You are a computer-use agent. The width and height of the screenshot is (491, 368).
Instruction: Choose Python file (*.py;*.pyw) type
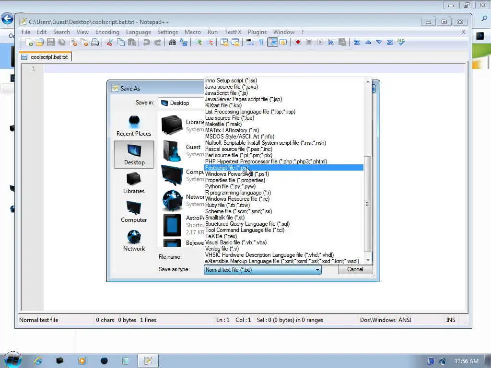pyautogui.click(x=284, y=186)
